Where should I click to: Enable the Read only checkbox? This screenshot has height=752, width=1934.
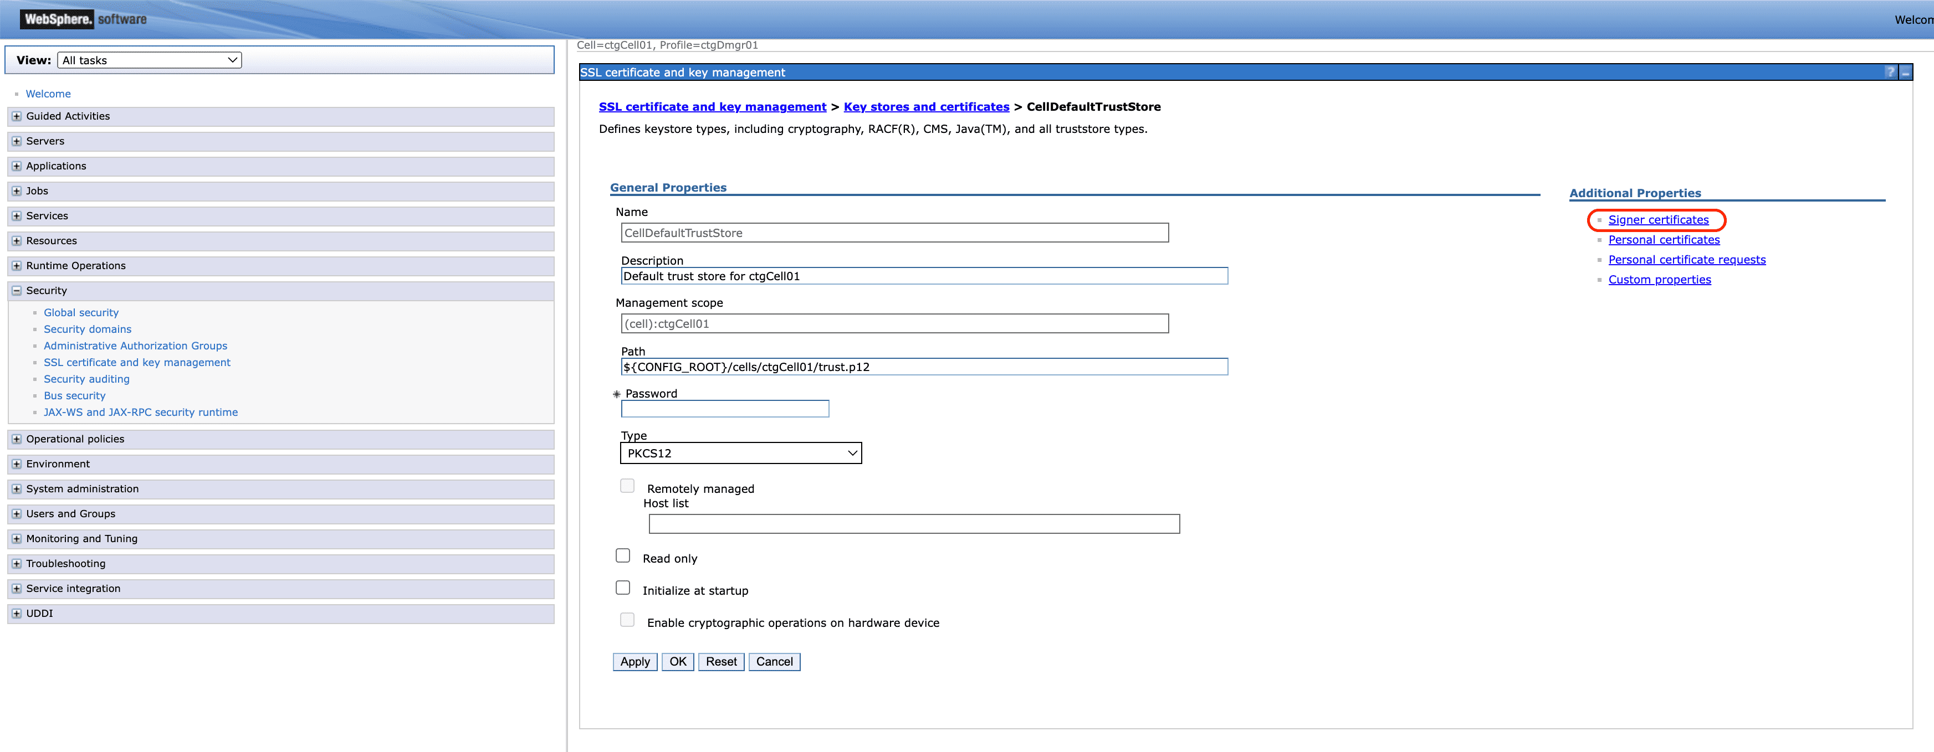pyautogui.click(x=622, y=555)
